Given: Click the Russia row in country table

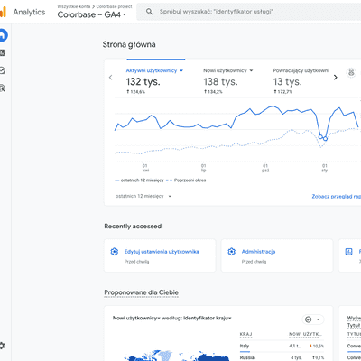Looking at the screenshot, I should click(282, 357).
